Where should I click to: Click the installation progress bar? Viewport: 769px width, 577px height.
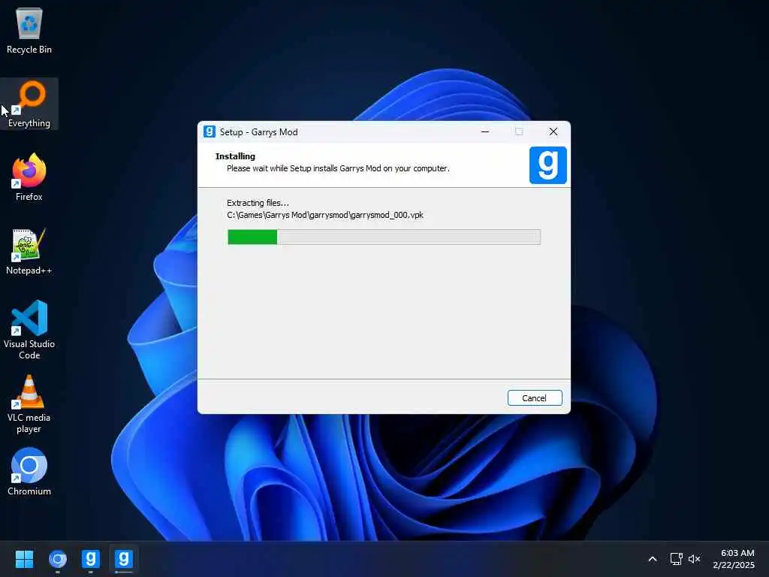point(384,237)
